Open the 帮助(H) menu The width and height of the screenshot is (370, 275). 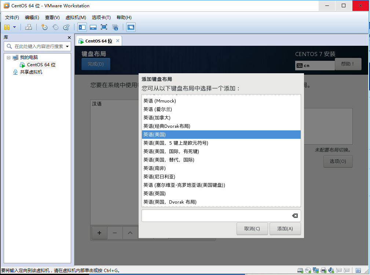pos(124,18)
